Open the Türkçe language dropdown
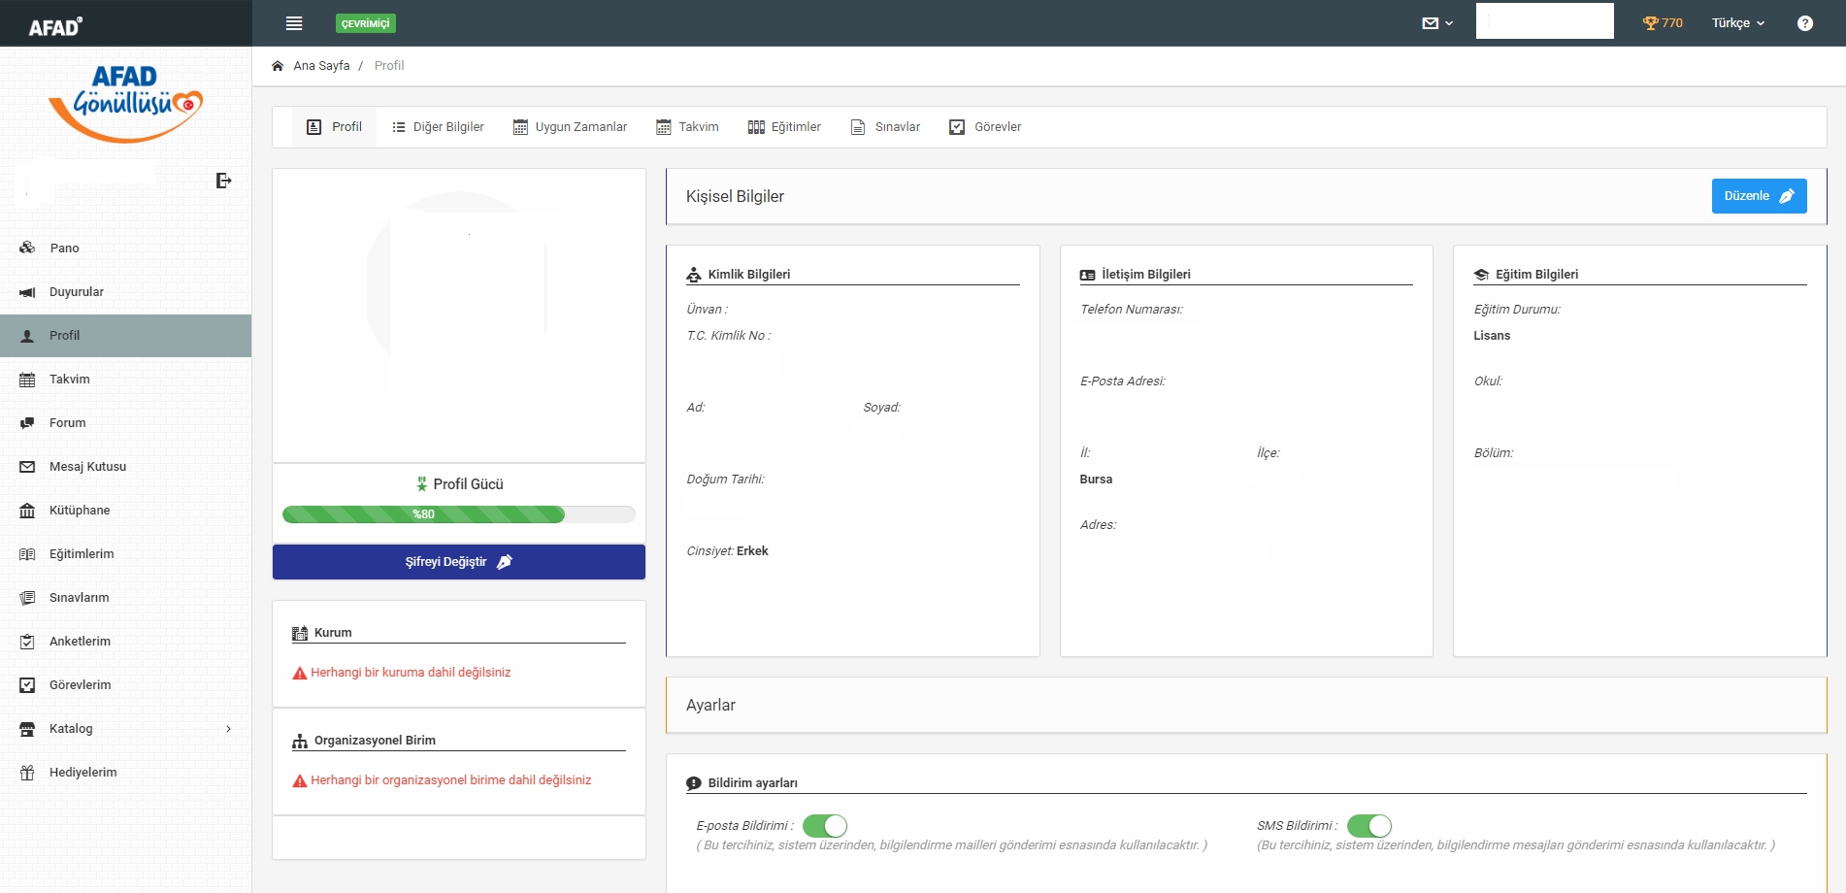 (x=1737, y=23)
